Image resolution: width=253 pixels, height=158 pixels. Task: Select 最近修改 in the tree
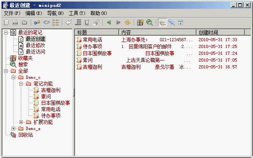pos(36,45)
